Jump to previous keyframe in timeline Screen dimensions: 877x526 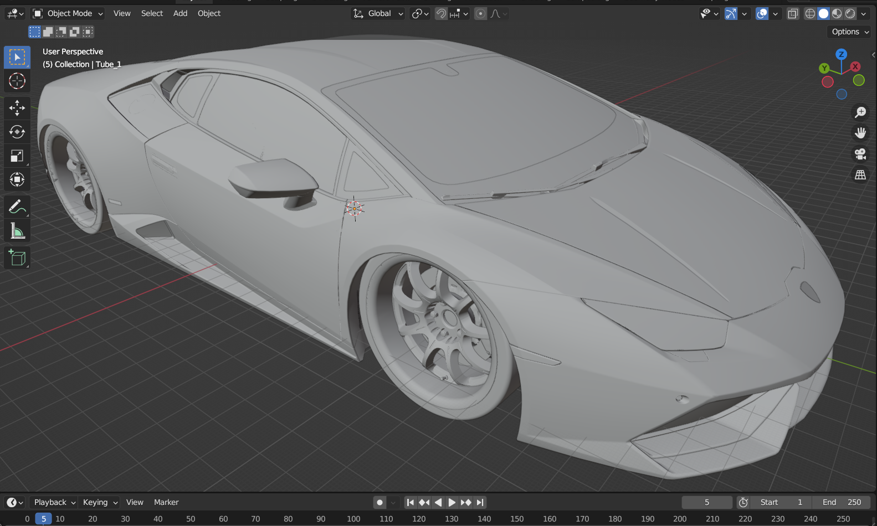coord(424,502)
